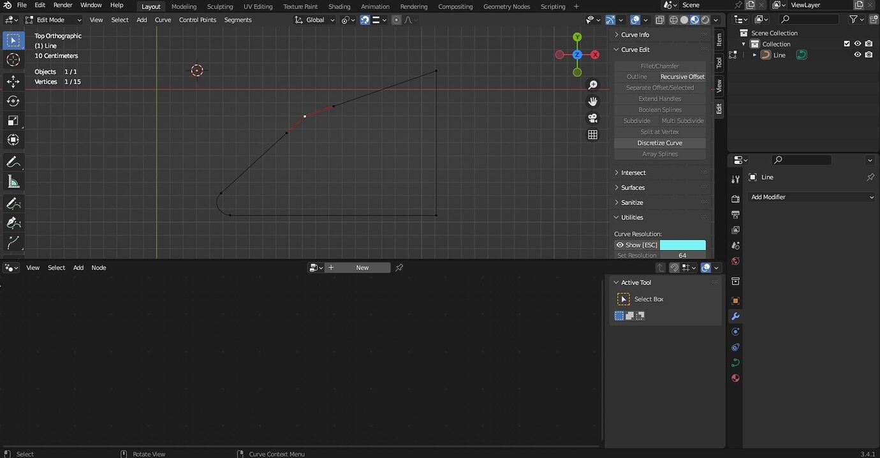The height and width of the screenshot is (458, 880).
Task: Toggle Collection visibility eye in outliner
Action: tap(858, 44)
